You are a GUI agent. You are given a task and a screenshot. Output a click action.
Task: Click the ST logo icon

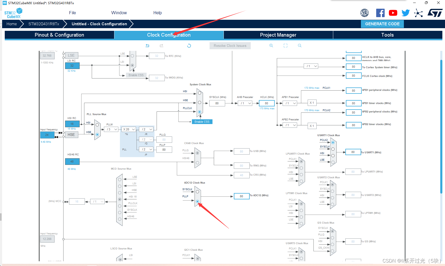click(435, 13)
